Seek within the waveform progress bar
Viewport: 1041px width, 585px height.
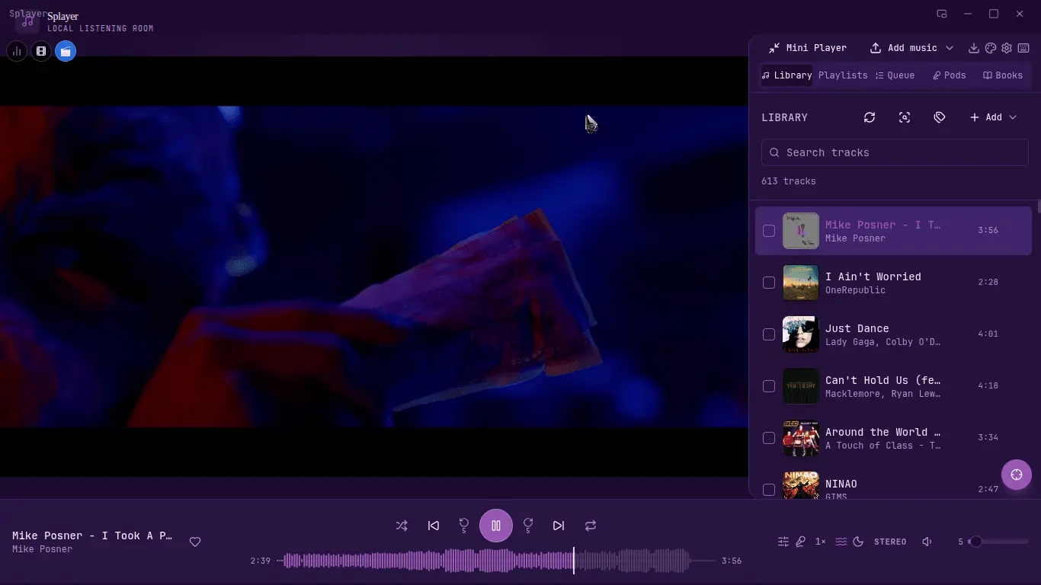[x=496, y=561]
